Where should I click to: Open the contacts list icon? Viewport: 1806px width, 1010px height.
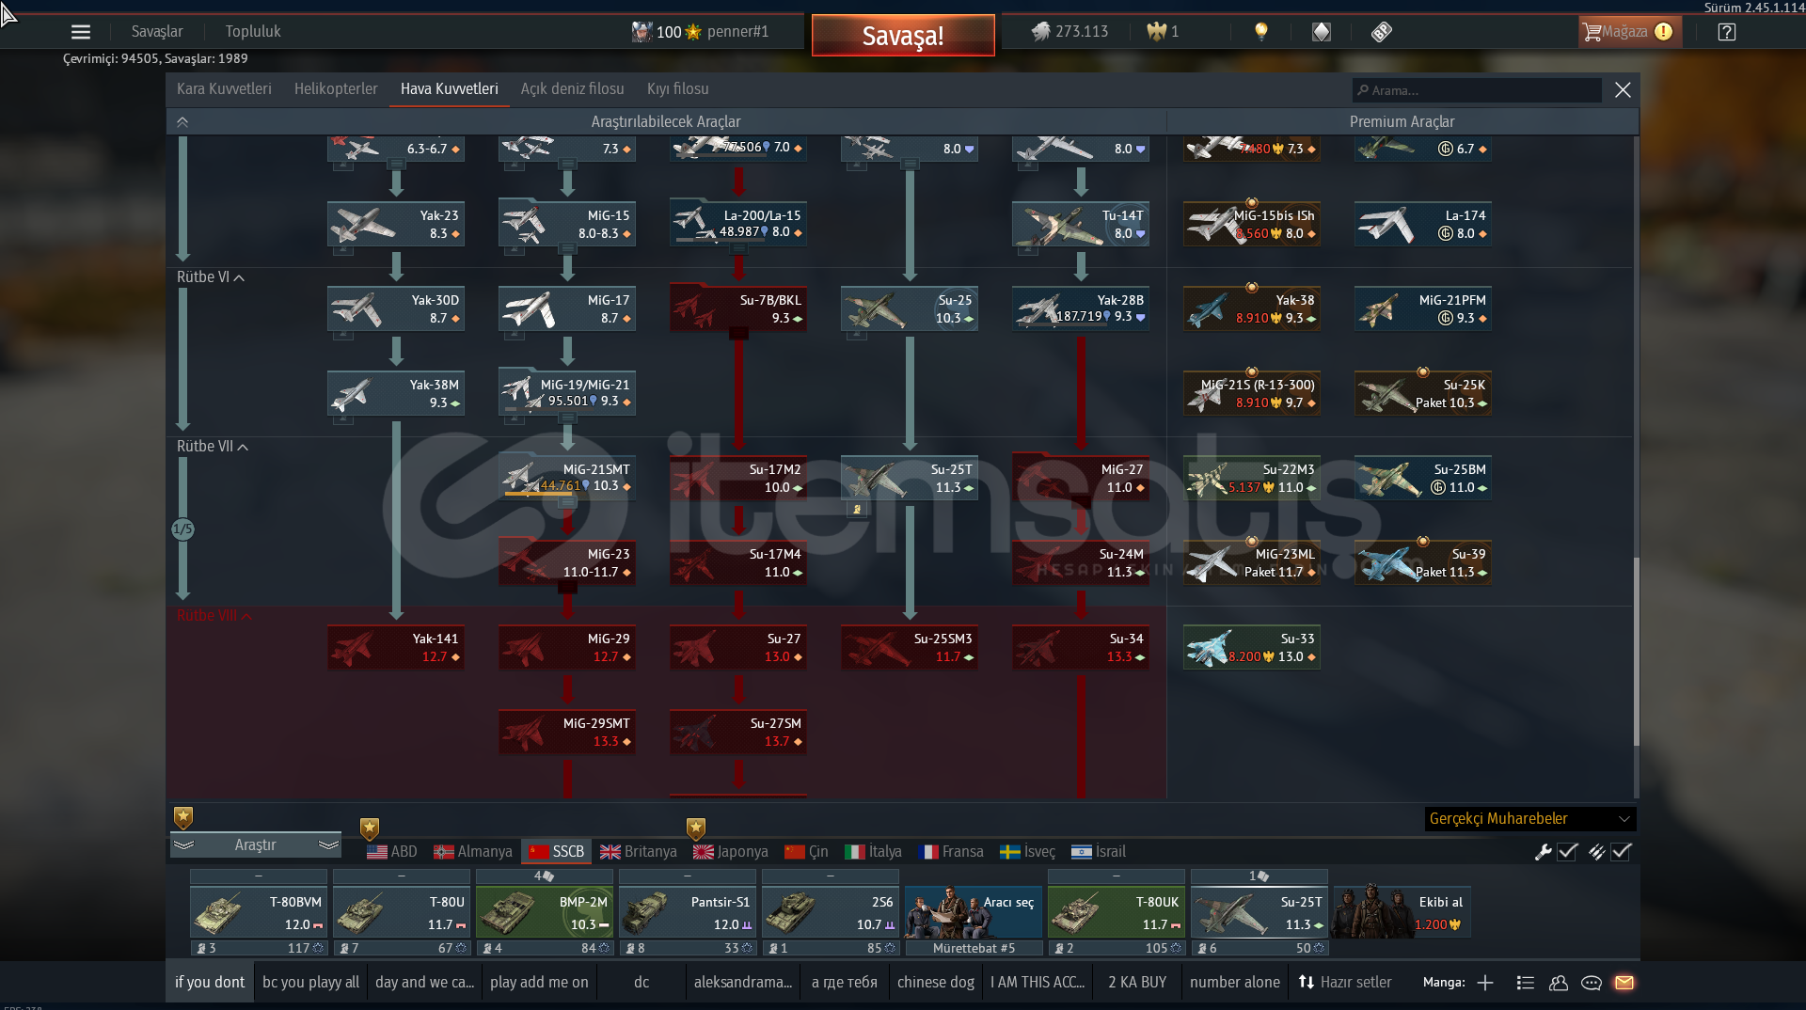pyautogui.click(x=1526, y=983)
